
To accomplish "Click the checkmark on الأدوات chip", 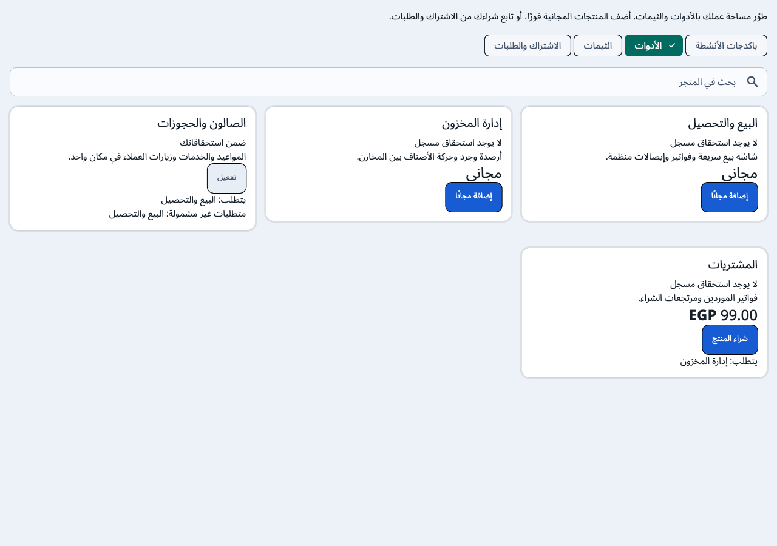I will point(672,45).
